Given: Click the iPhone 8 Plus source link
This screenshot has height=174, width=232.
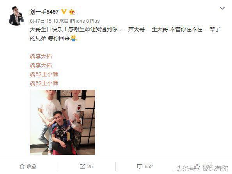Looking at the screenshot, I should pos(85,21).
